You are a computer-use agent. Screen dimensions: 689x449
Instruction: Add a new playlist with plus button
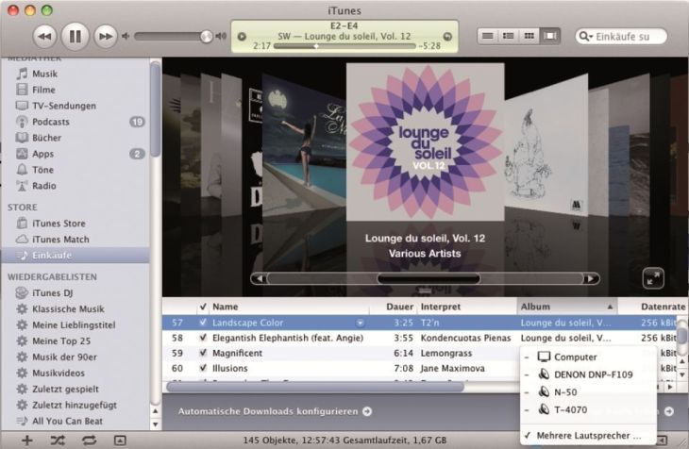coord(26,441)
